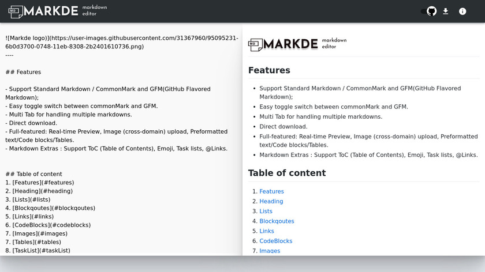Open the Features link in preview
Screen dimensions: 485x272
click(271, 191)
